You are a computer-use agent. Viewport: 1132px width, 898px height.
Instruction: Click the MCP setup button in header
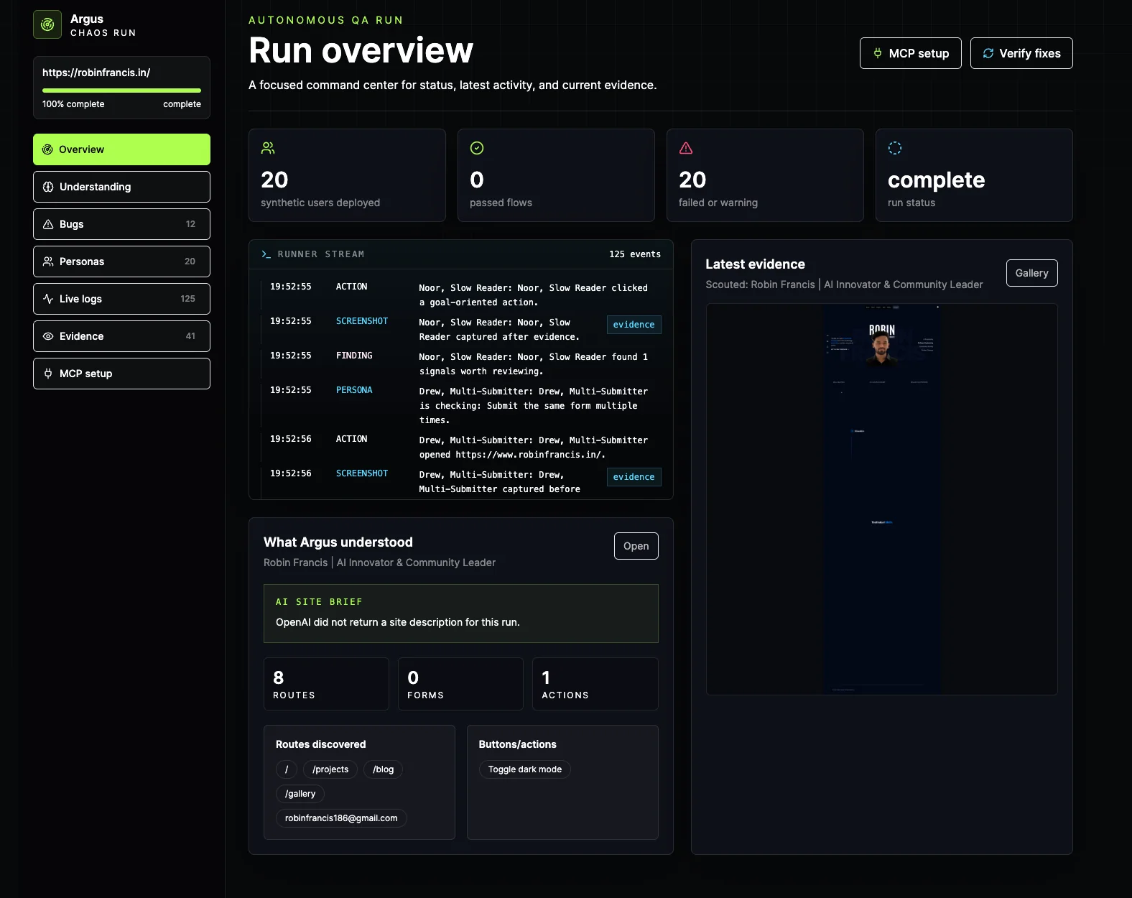click(910, 53)
